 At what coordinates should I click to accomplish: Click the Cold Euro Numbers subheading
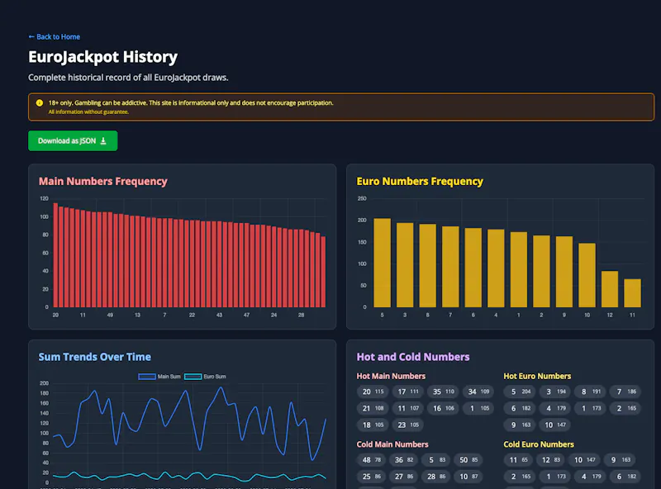coord(539,444)
